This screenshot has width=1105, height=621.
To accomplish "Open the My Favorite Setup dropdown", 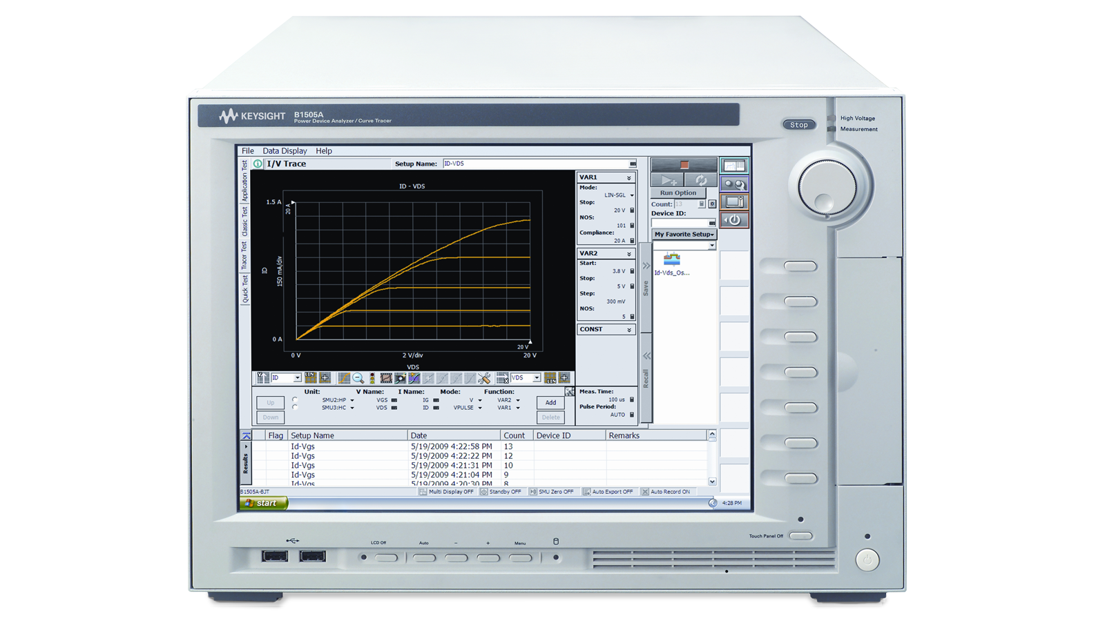I will pyautogui.click(x=684, y=235).
